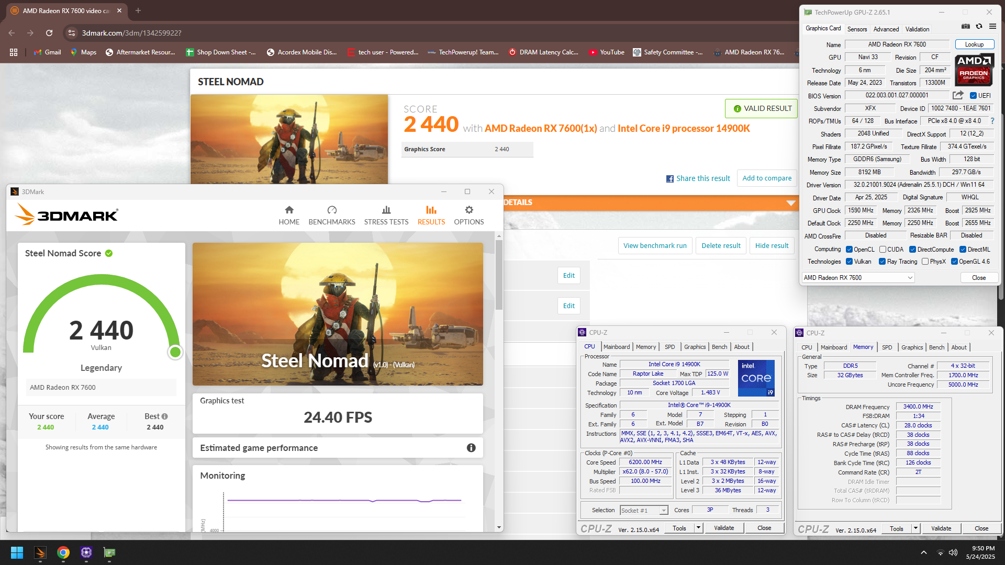Toggle PhysX checkbox
The image size is (1005, 565).
[x=925, y=262]
